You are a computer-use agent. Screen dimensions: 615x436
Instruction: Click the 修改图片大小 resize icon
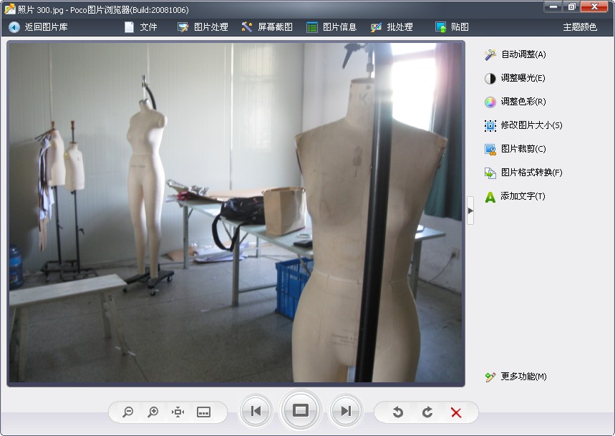click(x=490, y=125)
